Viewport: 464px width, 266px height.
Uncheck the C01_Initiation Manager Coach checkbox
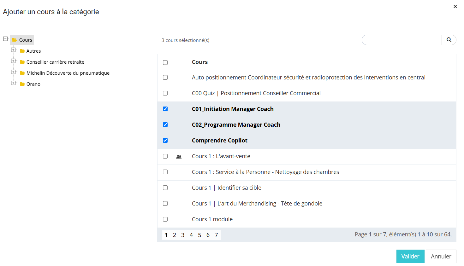pos(165,109)
